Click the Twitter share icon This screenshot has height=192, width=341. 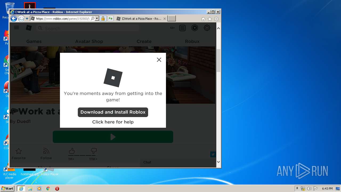pyautogui.click(x=213, y=154)
